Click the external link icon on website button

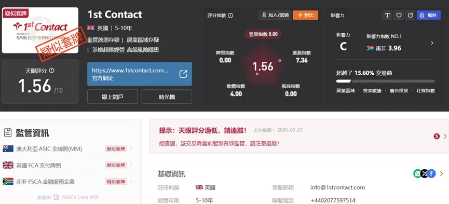tap(183, 74)
